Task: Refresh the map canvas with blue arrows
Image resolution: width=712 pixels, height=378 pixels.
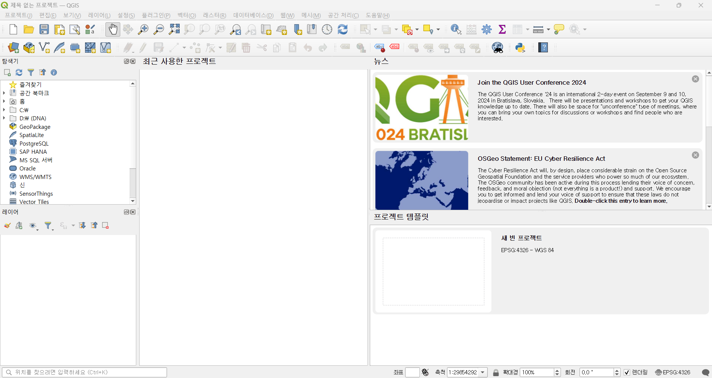Action: (x=343, y=29)
